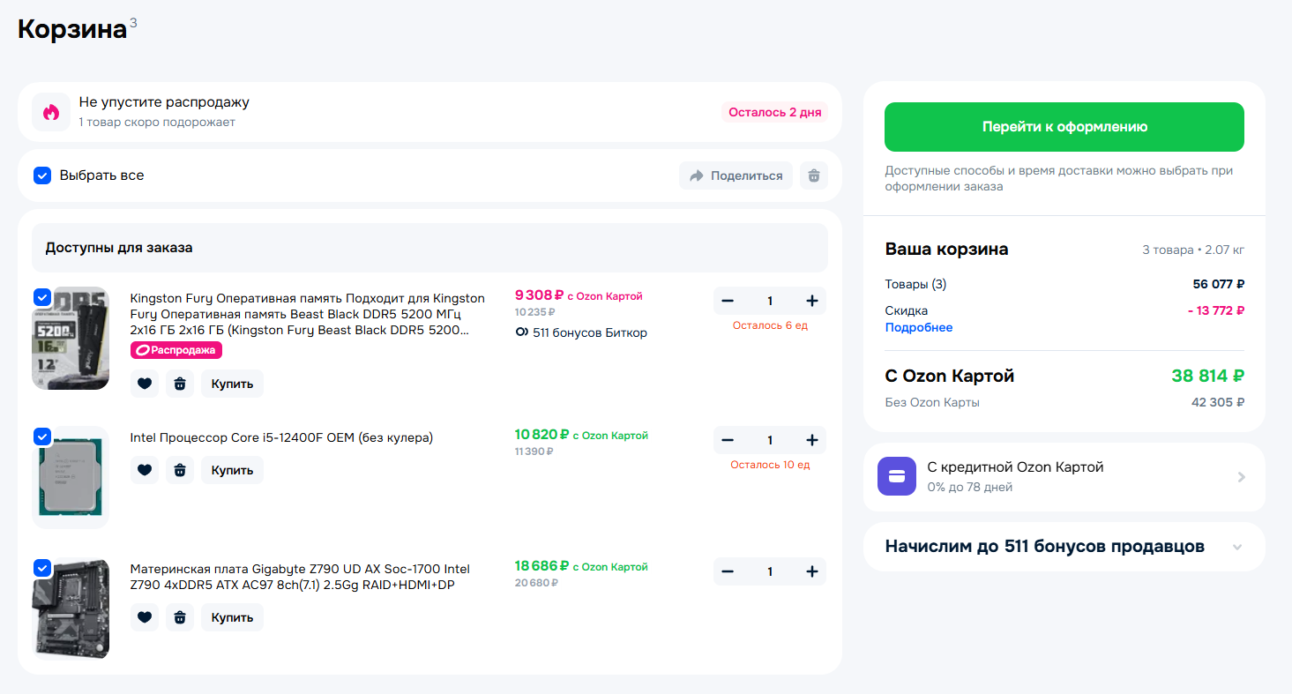Image resolution: width=1292 pixels, height=694 pixels.
Task: Click quantity field of Kingston Fury memory
Action: click(x=770, y=301)
